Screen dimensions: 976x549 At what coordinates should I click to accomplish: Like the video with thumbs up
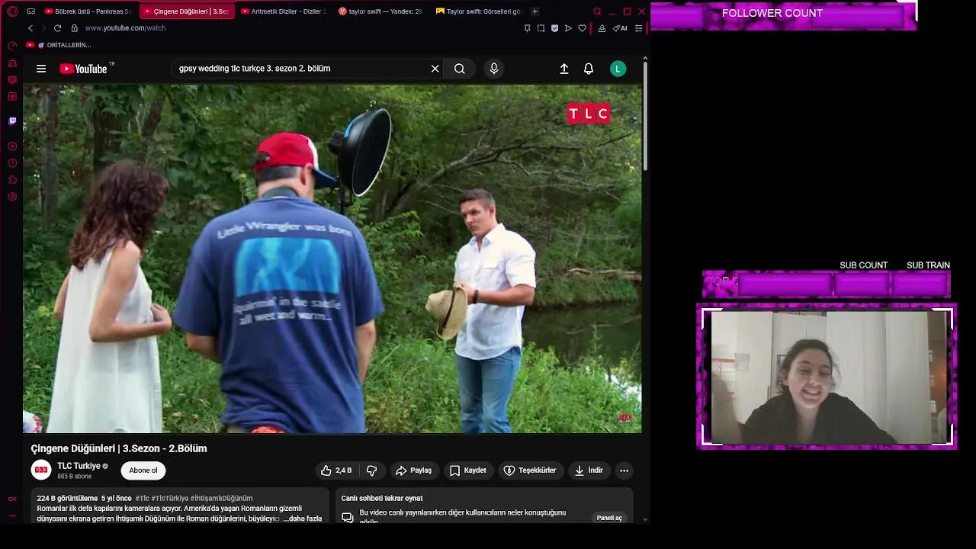pyautogui.click(x=336, y=470)
